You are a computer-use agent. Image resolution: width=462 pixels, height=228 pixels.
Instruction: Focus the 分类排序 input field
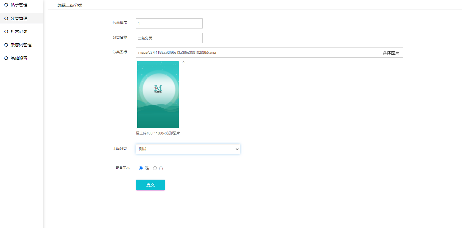point(169,23)
